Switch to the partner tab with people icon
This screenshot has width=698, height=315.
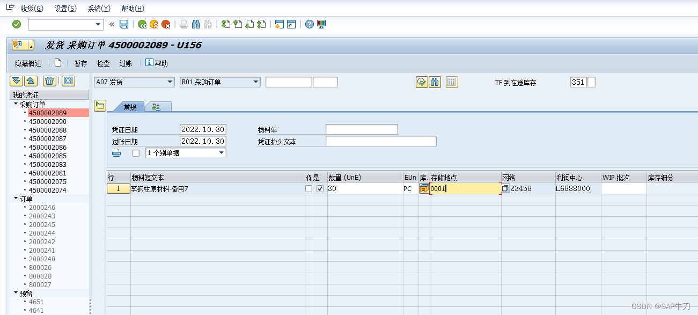[x=156, y=107]
